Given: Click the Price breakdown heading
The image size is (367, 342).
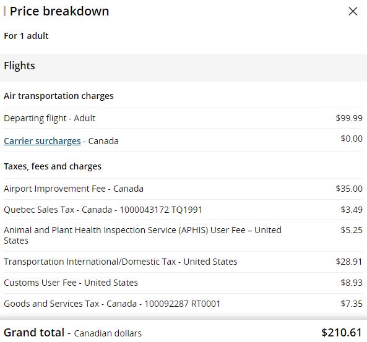Looking at the screenshot, I should (x=59, y=11).
